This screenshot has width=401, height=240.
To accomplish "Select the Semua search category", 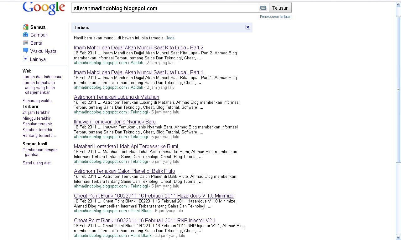I will tap(38, 27).
